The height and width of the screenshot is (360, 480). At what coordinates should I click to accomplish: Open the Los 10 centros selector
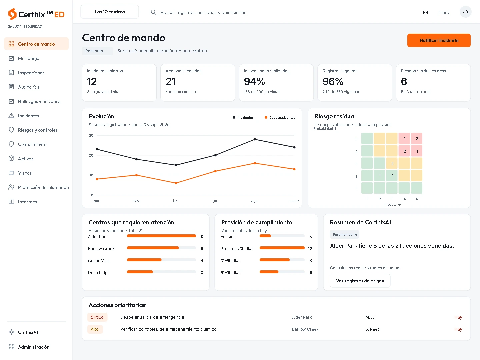[110, 12]
